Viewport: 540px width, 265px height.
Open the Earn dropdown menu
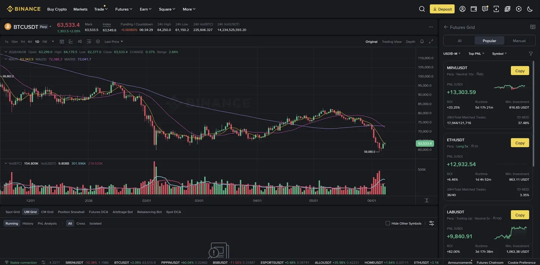tap(145, 9)
